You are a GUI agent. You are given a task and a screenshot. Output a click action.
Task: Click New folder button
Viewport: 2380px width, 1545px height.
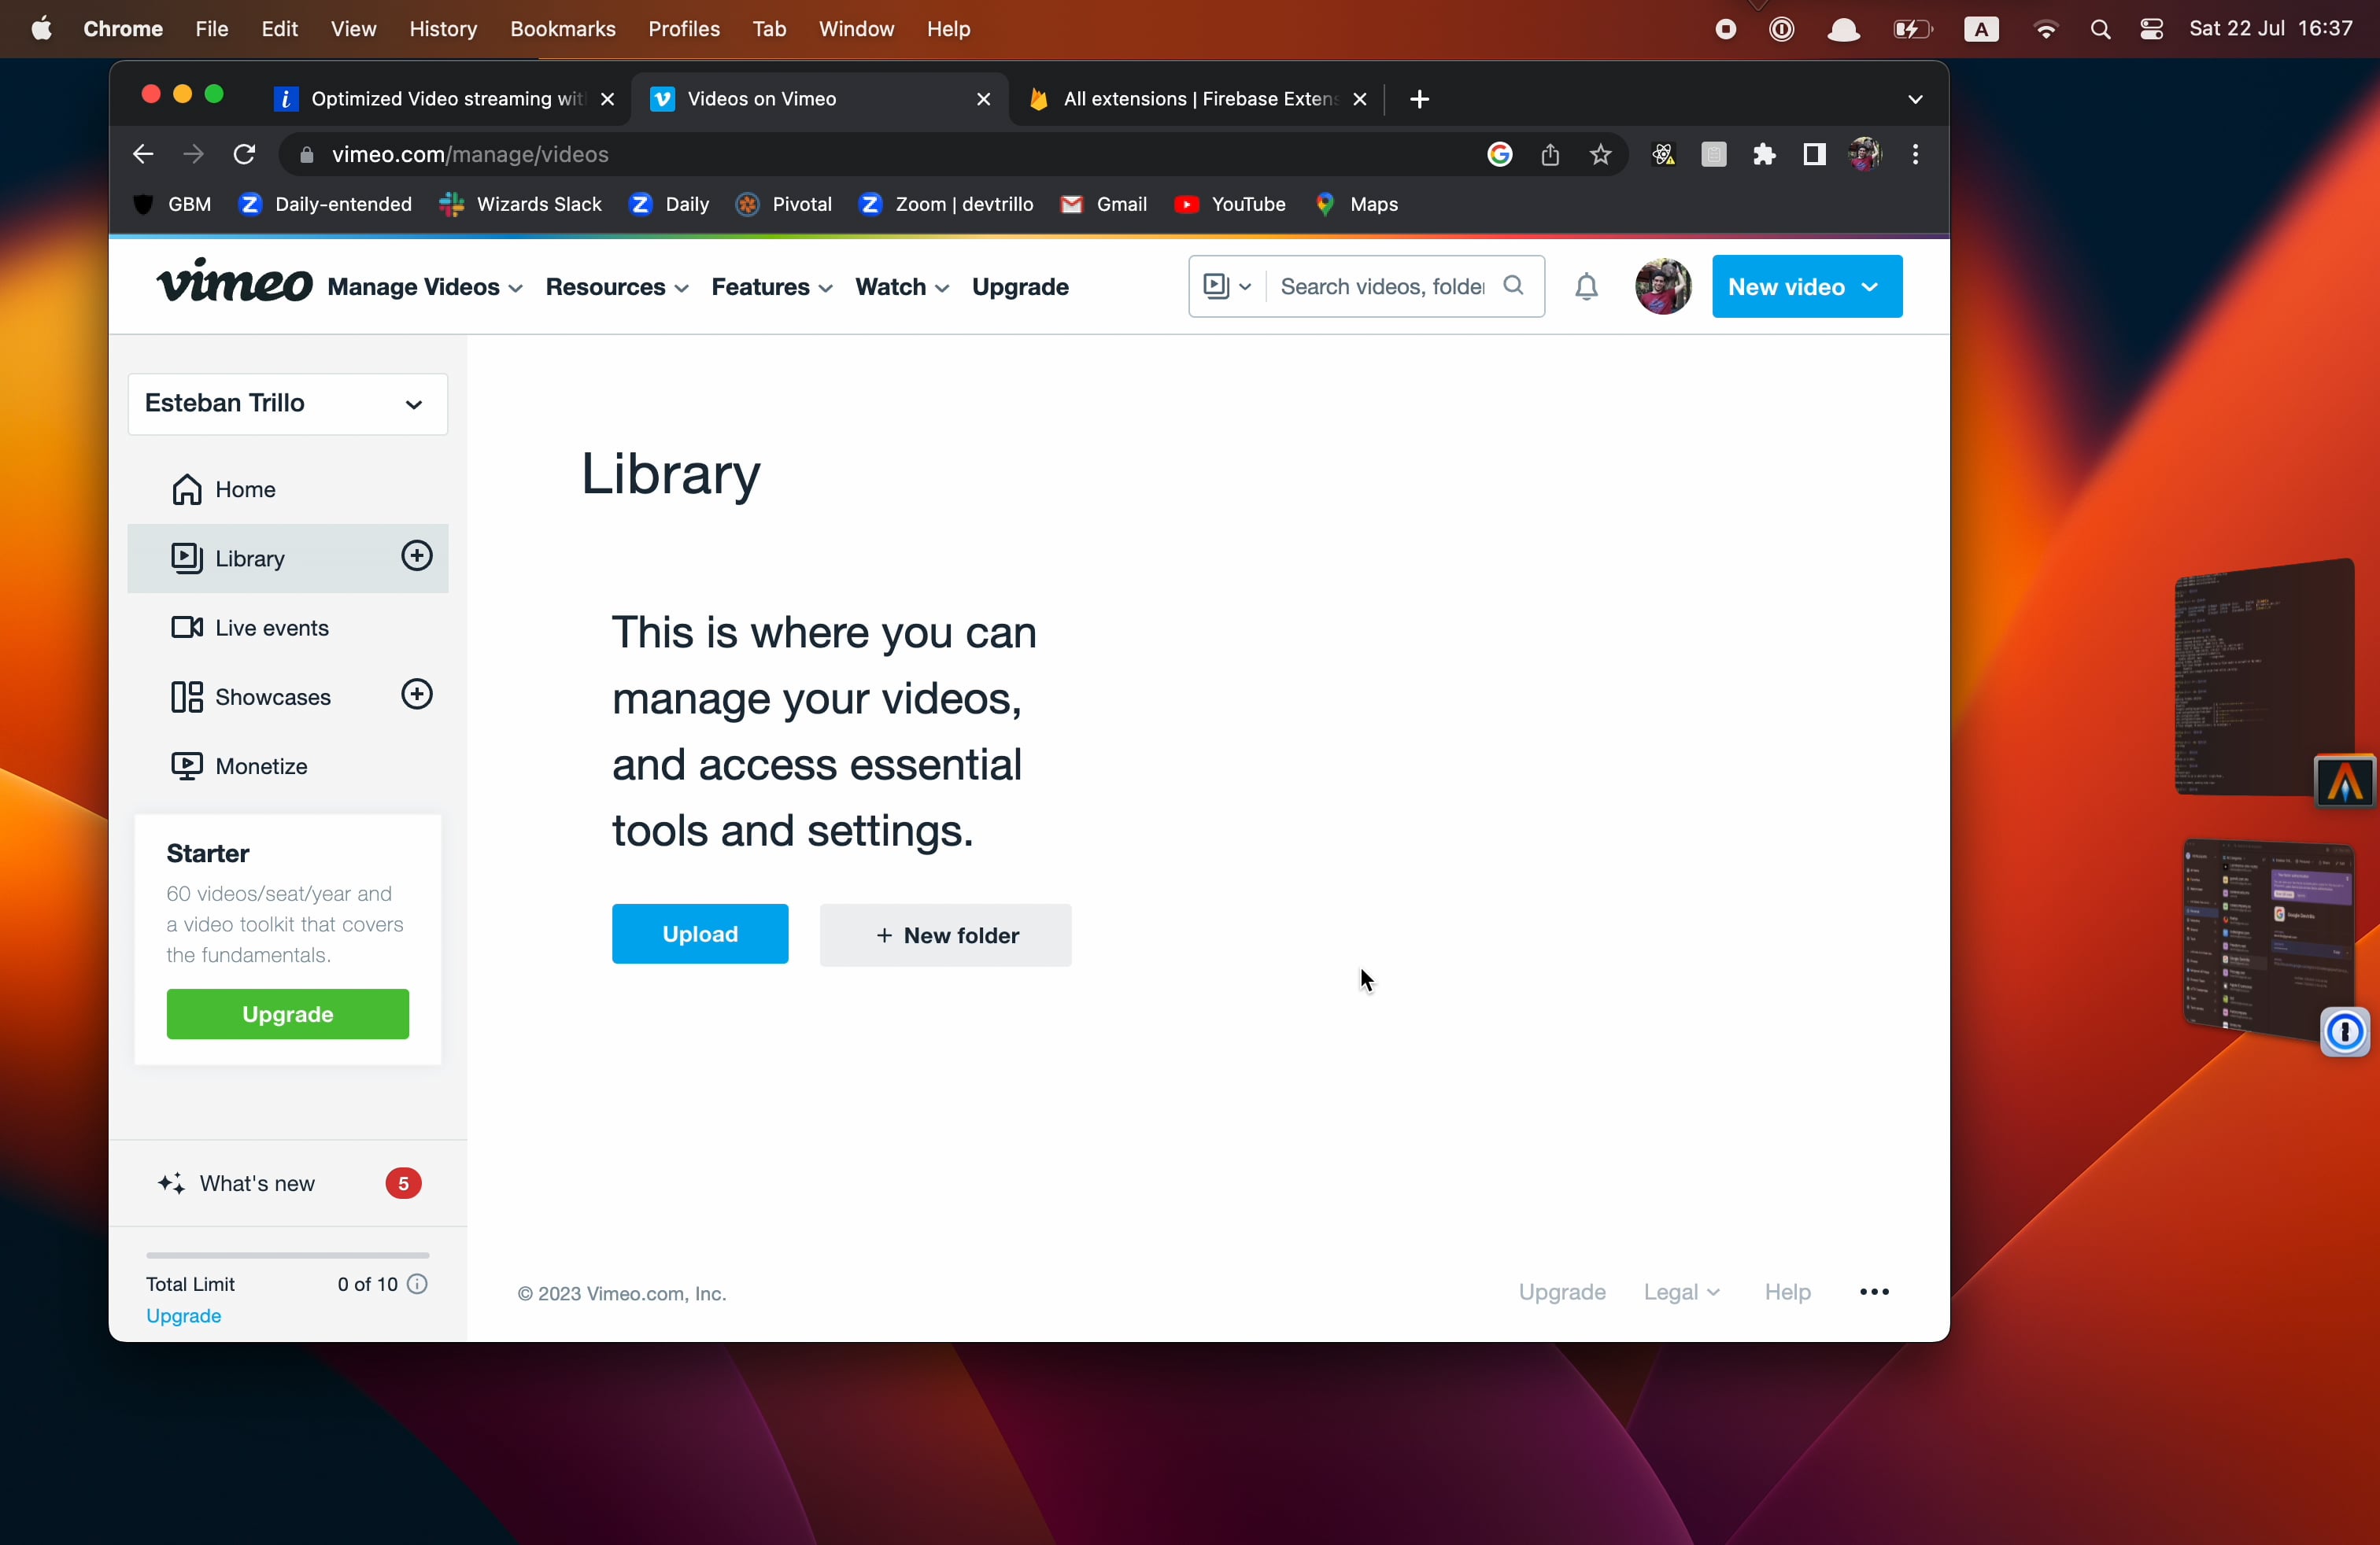coord(946,935)
